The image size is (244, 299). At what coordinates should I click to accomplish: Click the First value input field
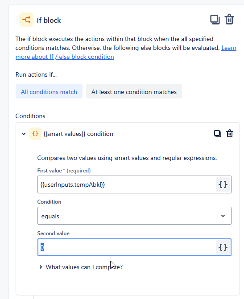click(x=127, y=184)
